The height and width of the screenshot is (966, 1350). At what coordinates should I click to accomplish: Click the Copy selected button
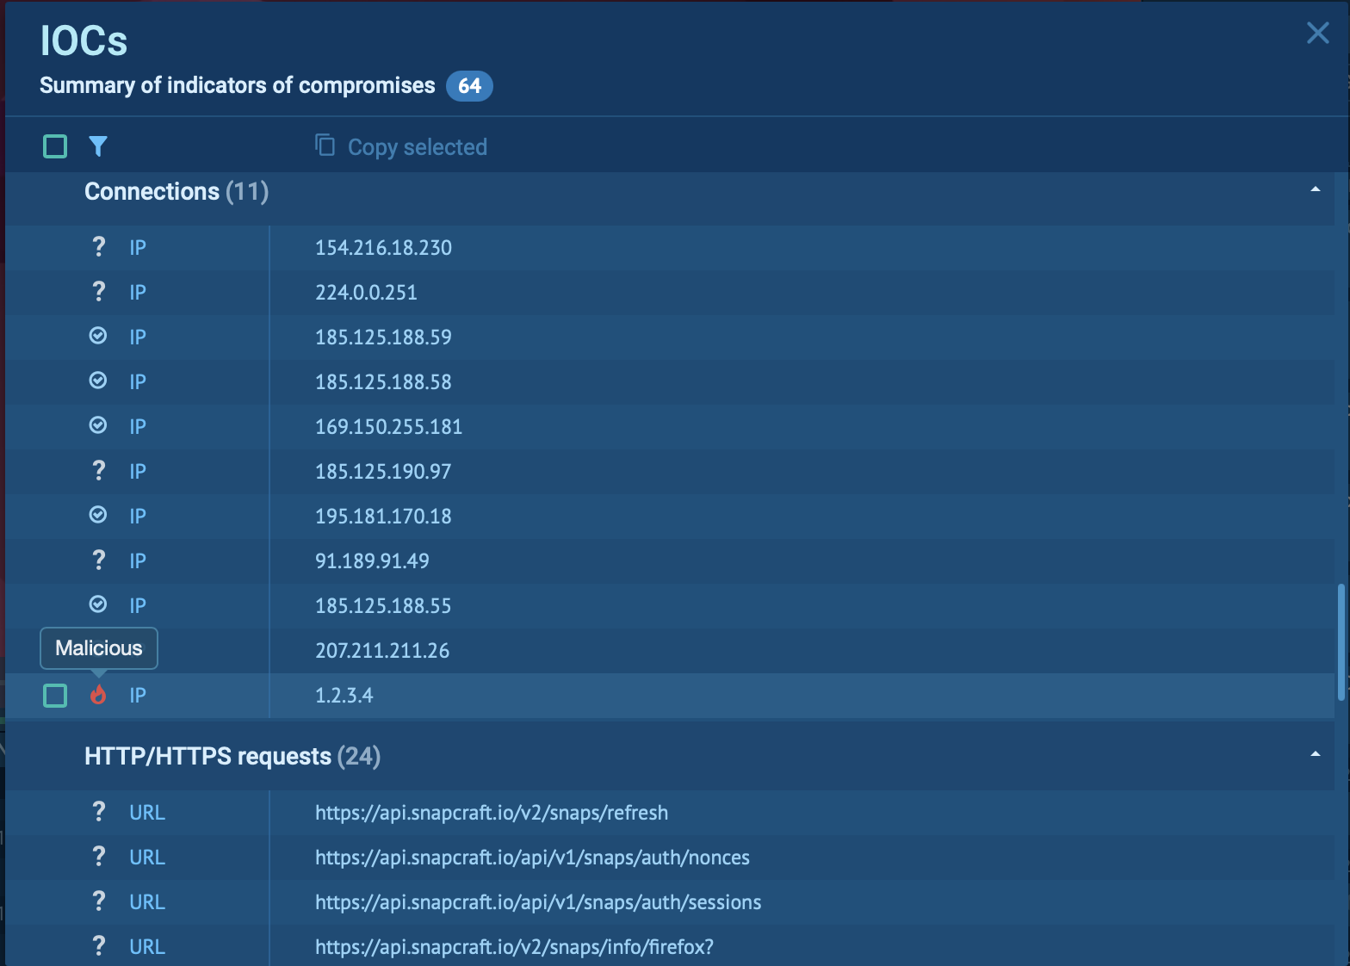[417, 147]
